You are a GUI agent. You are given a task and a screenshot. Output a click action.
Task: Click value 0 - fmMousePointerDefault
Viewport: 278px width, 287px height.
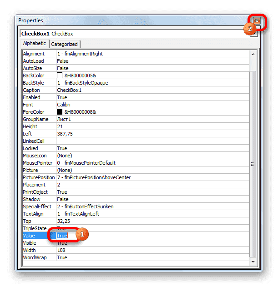(x=86, y=163)
